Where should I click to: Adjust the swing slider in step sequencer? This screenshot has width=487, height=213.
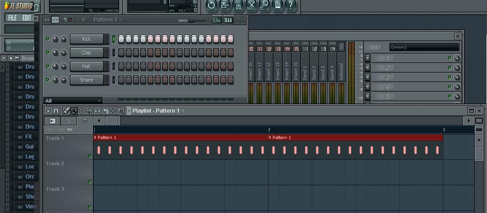191,20
